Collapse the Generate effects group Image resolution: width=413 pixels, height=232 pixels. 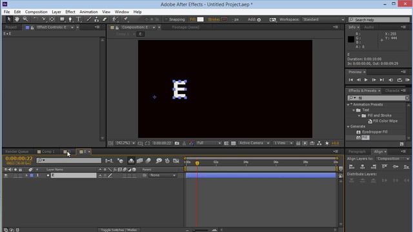point(348,126)
